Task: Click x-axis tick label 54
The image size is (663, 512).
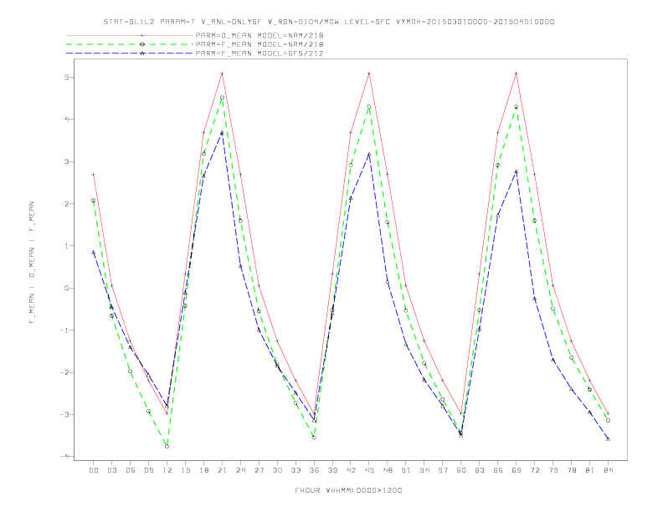Action: coord(424,470)
